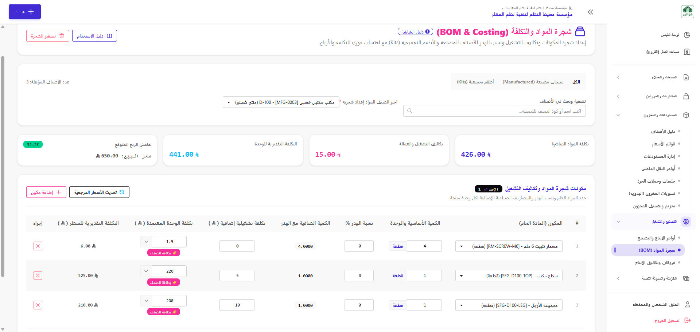Click تحديث الأسعار المرجعية refresh prices button

click(99, 192)
